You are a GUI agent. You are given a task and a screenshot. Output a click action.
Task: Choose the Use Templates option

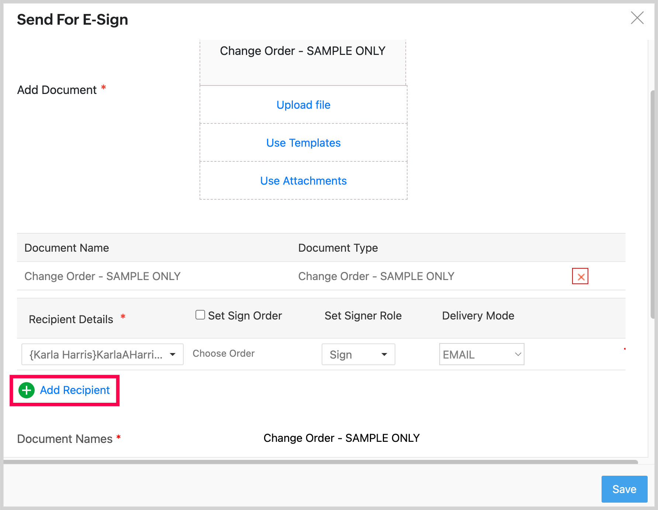click(303, 143)
